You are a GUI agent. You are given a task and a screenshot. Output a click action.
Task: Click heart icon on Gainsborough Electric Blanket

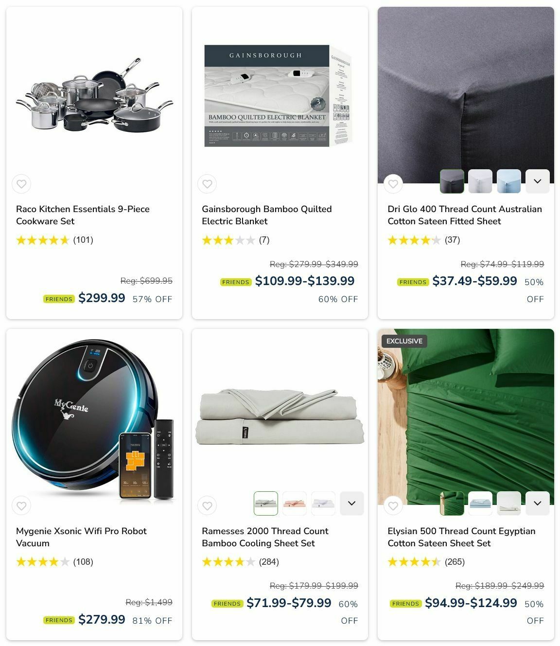pos(207,184)
